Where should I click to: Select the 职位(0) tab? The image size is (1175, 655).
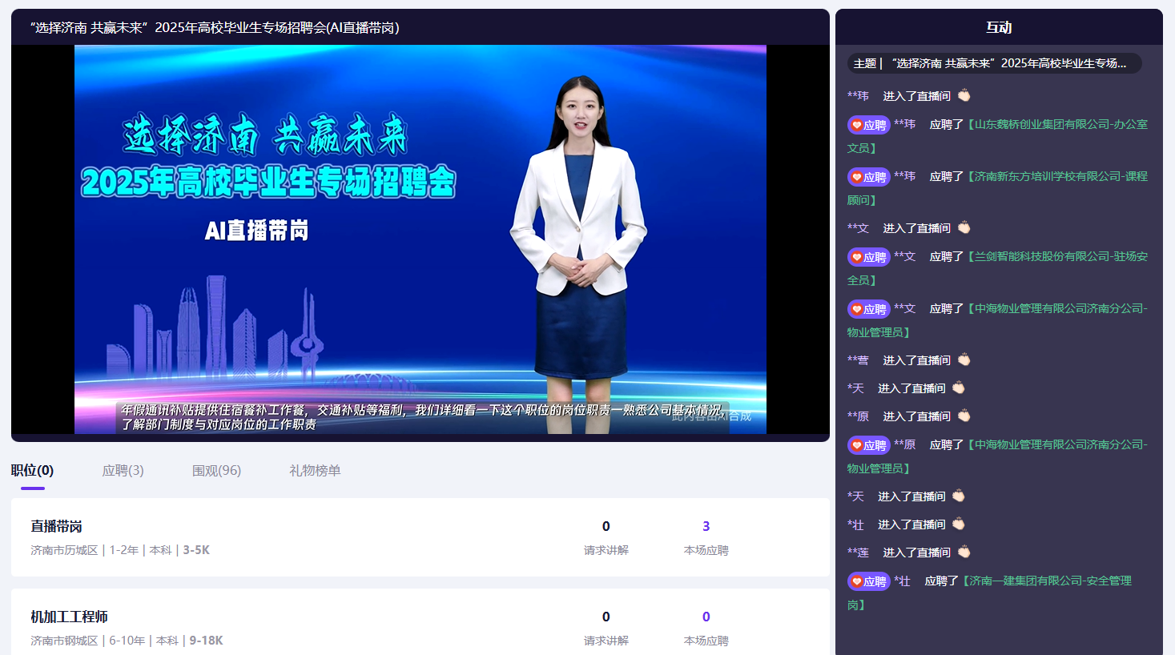click(x=33, y=470)
